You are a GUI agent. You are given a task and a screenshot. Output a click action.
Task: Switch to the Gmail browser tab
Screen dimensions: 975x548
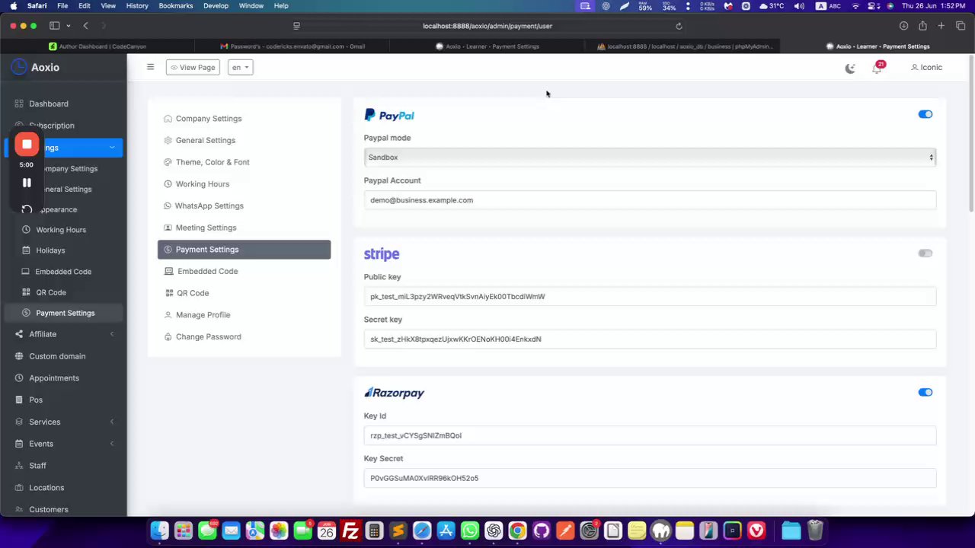pos(292,46)
